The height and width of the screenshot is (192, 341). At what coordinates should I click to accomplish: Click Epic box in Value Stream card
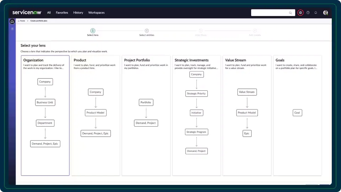pos(247,133)
